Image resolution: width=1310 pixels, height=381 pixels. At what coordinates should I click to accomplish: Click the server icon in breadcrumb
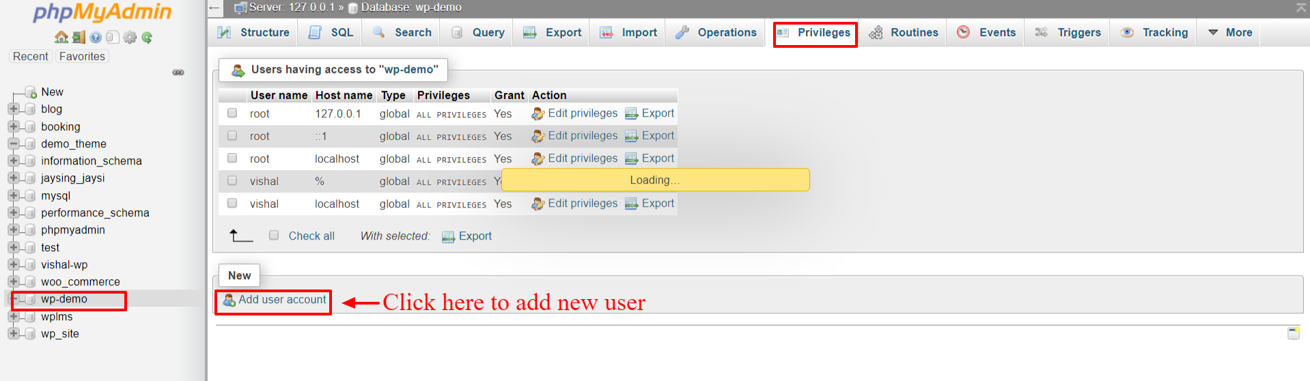(240, 8)
